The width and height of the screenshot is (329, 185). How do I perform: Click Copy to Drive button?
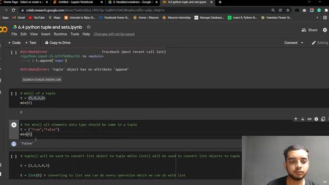(58, 43)
